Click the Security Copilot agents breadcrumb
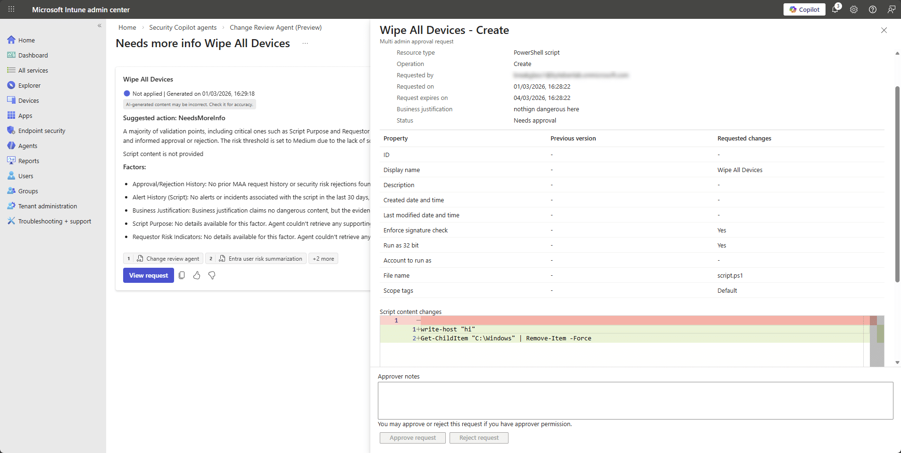This screenshot has height=453, width=901. (x=183, y=27)
